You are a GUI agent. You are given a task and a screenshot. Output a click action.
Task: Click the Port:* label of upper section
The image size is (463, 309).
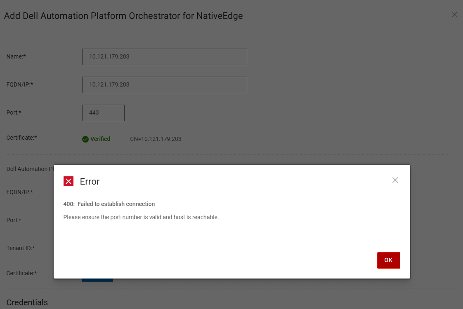[13, 112]
